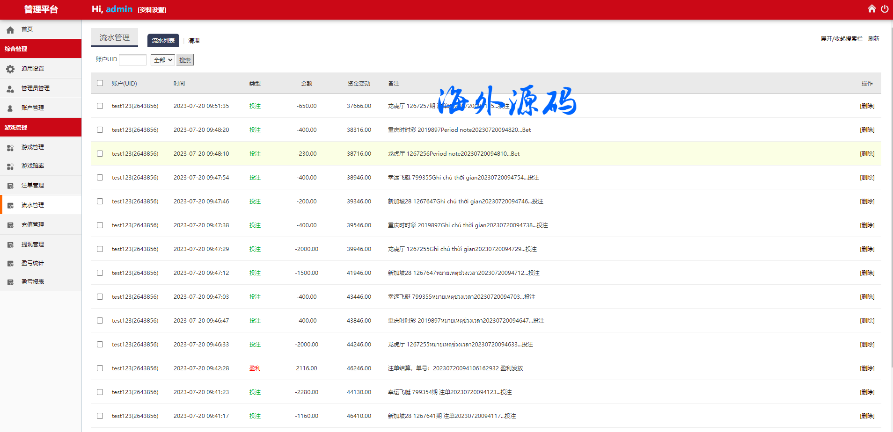Click the icon beside 游戏赔率
Viewport: 893px width, 432px height.
click(x=10, y=166)
